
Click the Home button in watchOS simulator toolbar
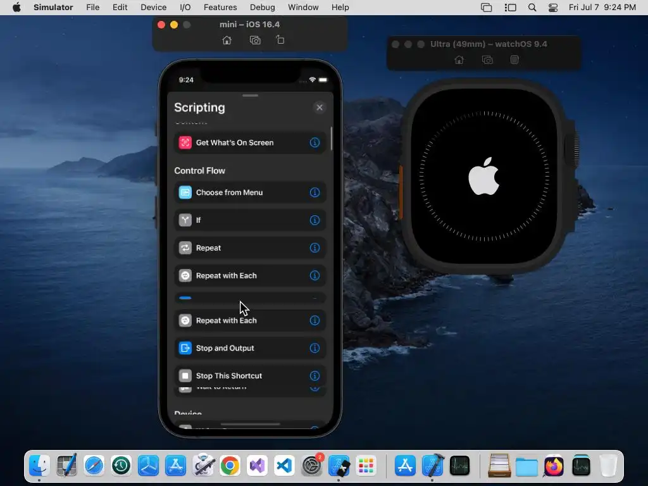tap(459, 60)
